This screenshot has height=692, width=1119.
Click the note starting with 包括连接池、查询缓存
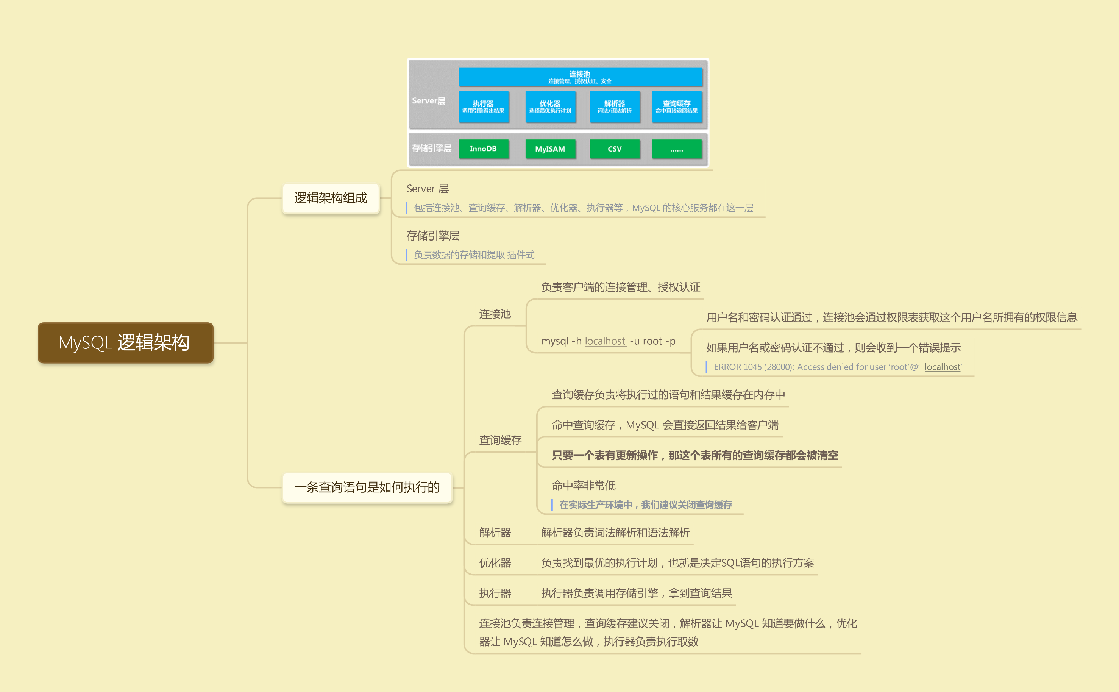tap(583, 208)
